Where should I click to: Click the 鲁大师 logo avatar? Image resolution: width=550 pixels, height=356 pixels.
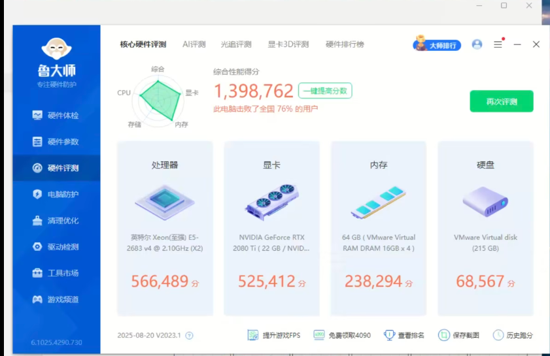coord(56,48)
